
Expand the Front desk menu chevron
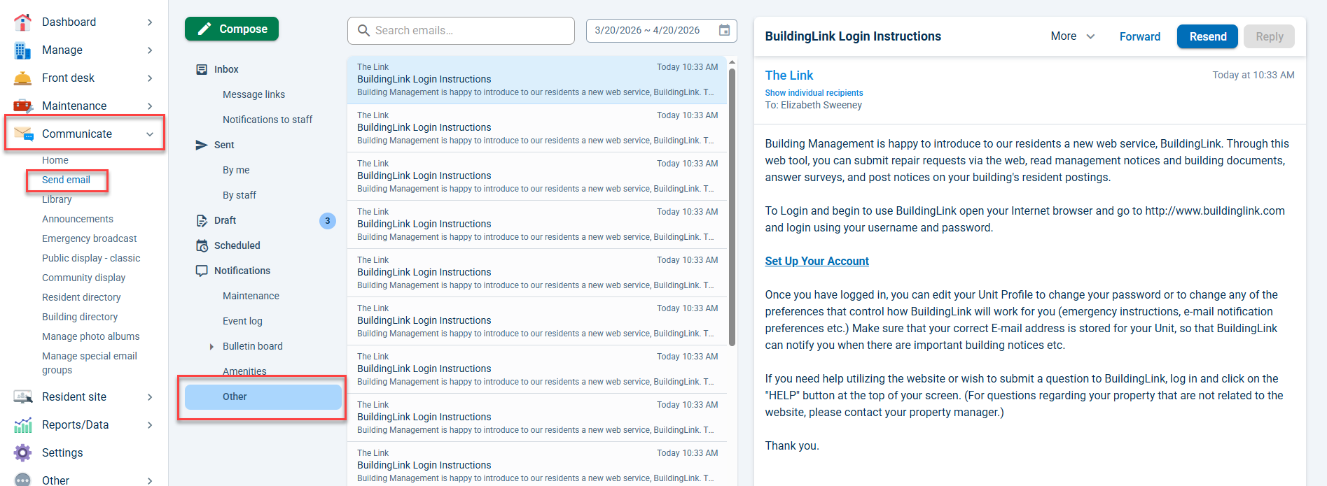150,78
